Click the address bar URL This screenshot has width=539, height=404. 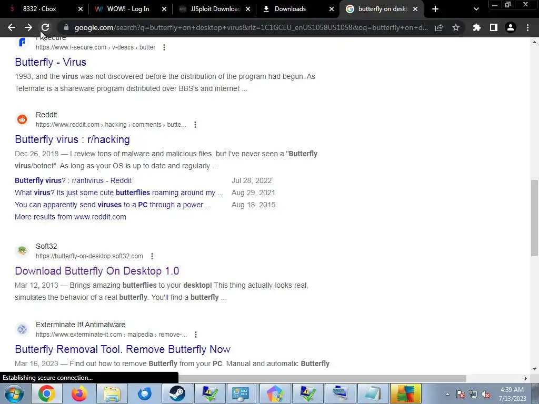click(251, 27)
